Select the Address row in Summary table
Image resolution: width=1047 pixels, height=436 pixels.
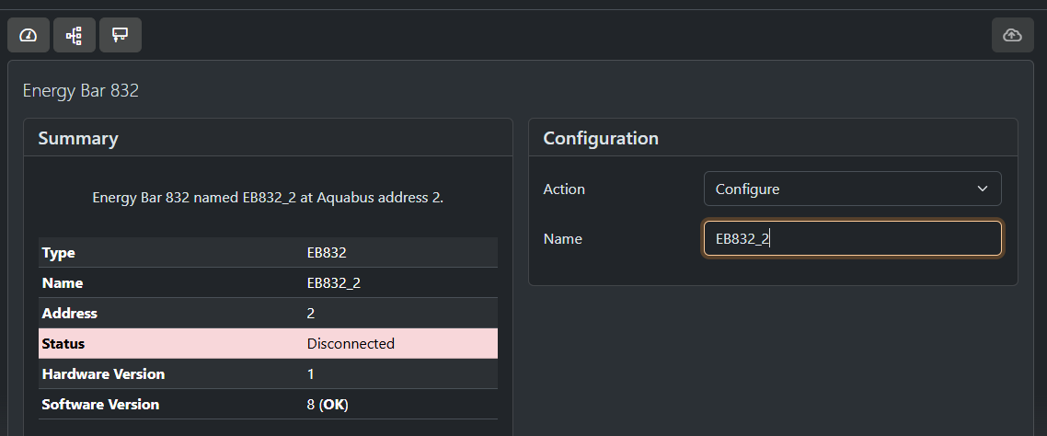pos(268,314)
